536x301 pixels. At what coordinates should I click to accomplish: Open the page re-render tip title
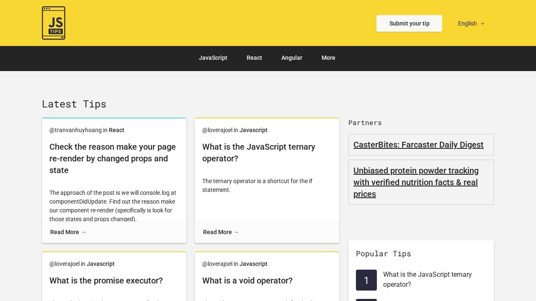click(x=112, y=158)
